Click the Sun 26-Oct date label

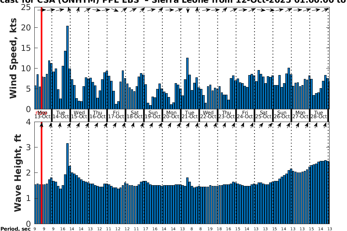282,114
